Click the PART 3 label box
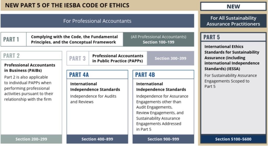The width and height of the screenshot is (268, 146). [x=77, y=58]
